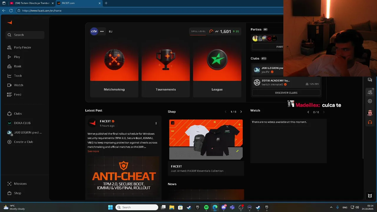The height and width of the screenshot is (212, 377).
Task: Click the verified badge next to FACEIT
Action: pos(113,121)
